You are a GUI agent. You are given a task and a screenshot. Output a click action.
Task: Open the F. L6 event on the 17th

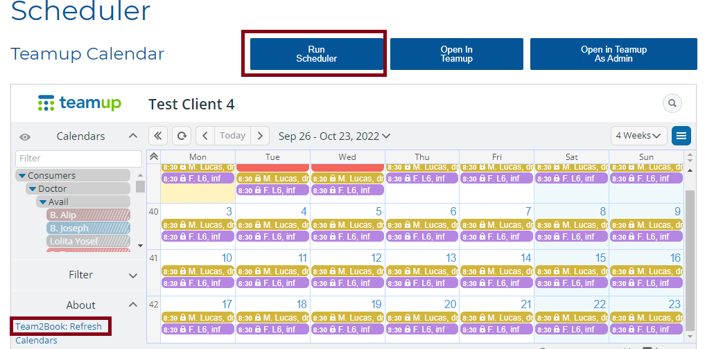pyautogui.click(x=198, y=330)
